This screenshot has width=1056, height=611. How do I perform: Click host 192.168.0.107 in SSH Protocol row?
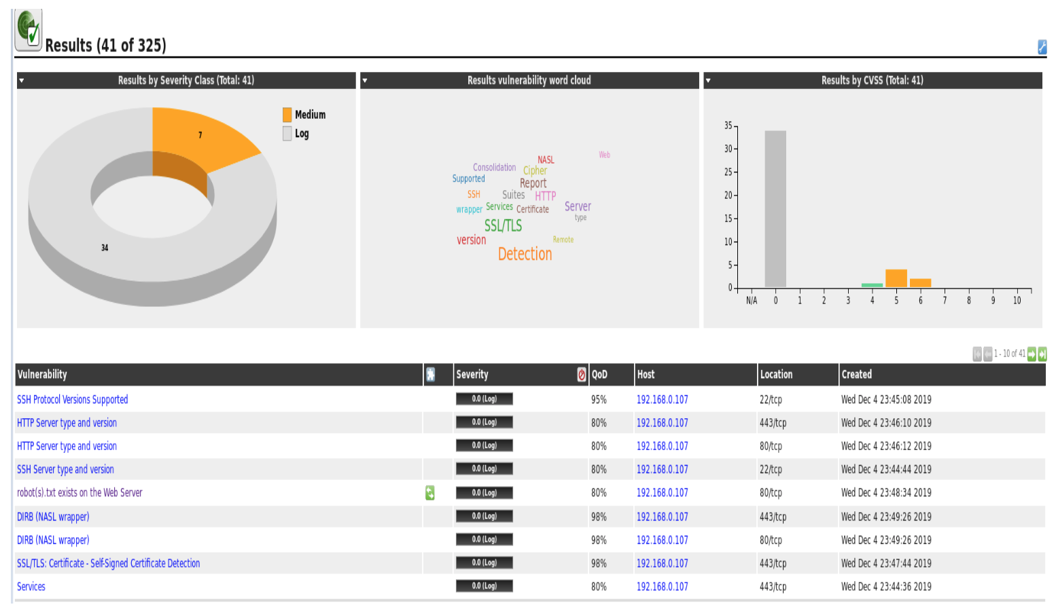click(x=662, y=399)
